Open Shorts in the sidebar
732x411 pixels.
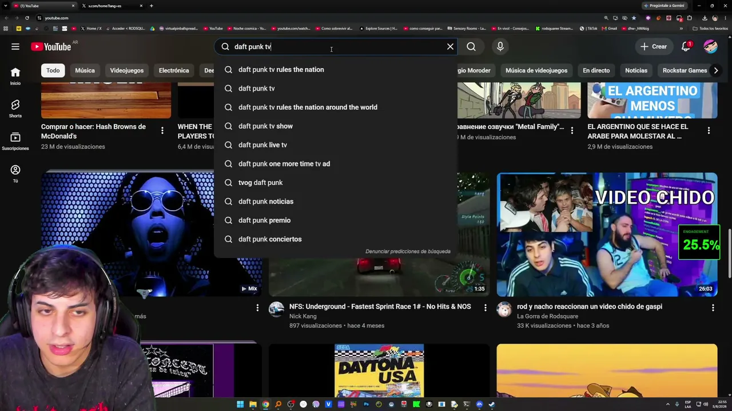(x=15, y=108)
